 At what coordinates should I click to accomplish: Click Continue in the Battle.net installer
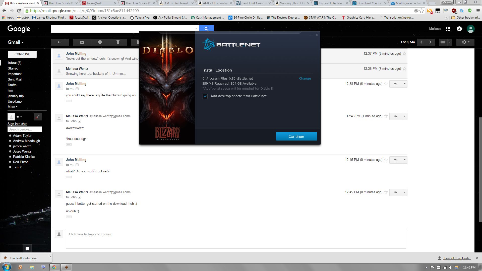(x=296, y=137)
